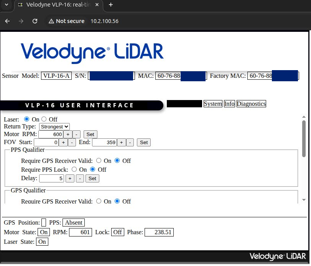Click the scroll down arrow of settings panel

pos(304,200)
